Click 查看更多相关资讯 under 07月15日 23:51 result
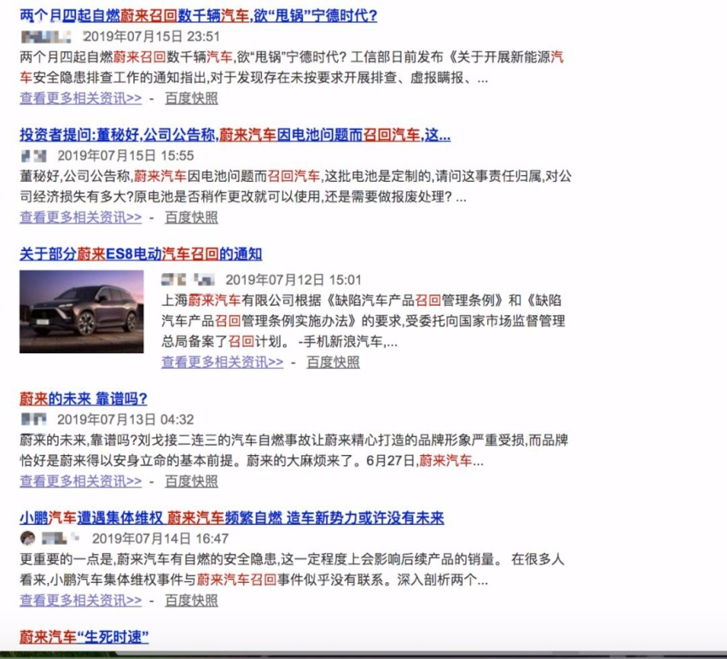The height and width of the screenshot is (659, 727). point(81,98)
